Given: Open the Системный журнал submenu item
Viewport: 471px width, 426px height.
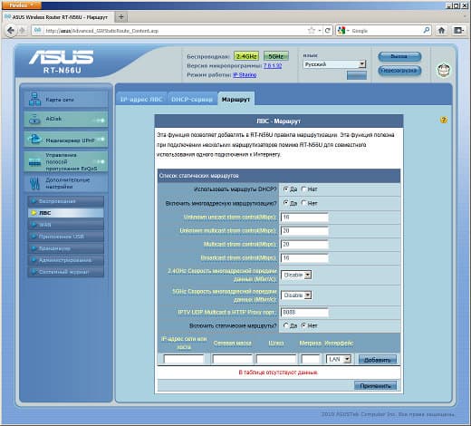Looking at the screenshot, I should (66, 272).
